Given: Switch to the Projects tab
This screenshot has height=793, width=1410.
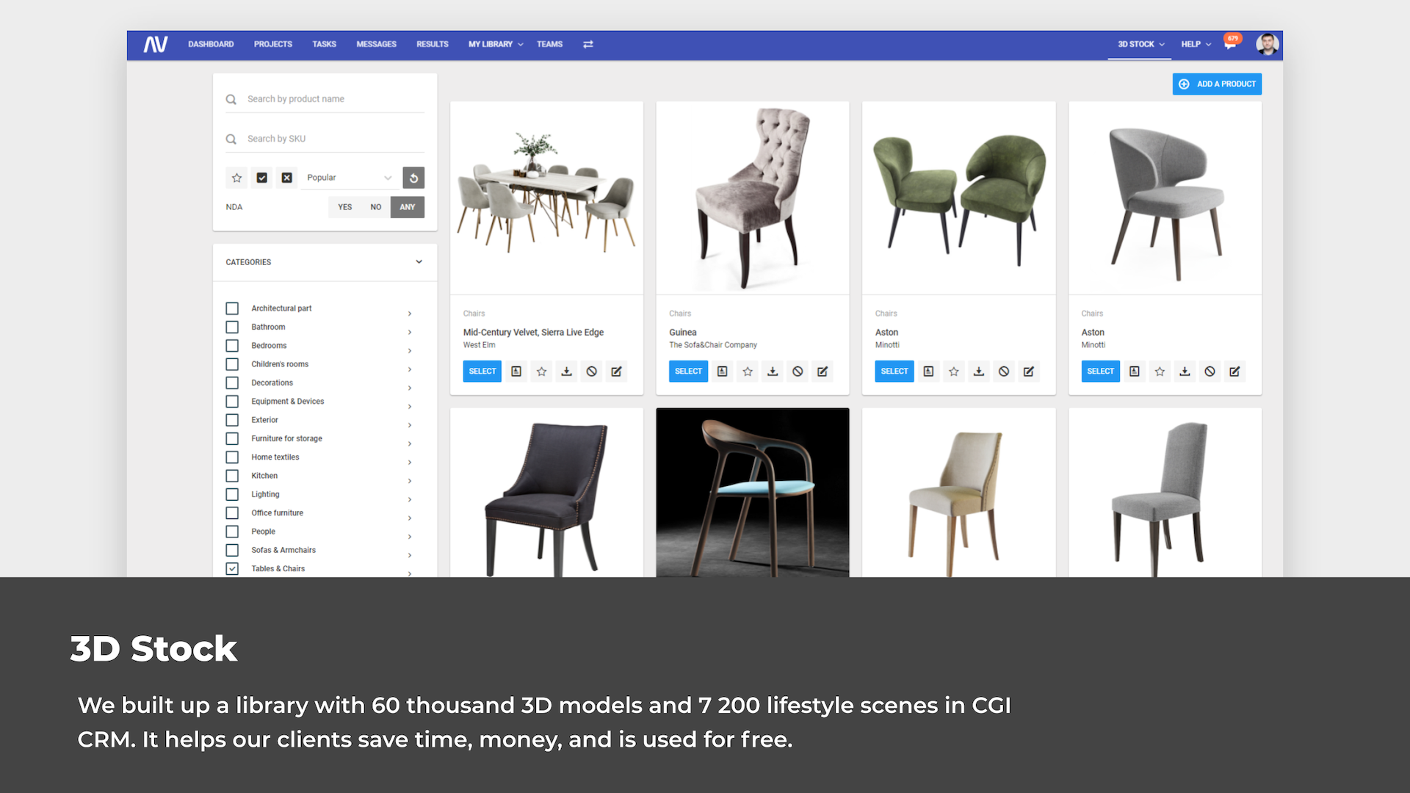Looking at the screenshot, I should pos(272,44).
